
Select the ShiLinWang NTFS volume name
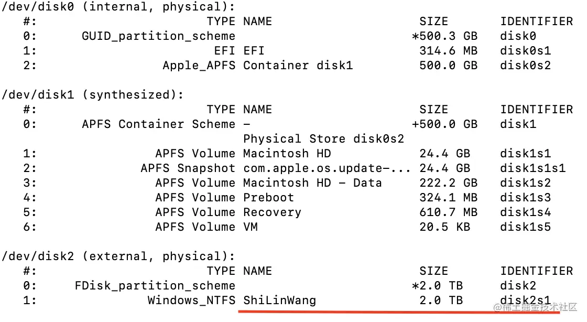click(280, 300)
